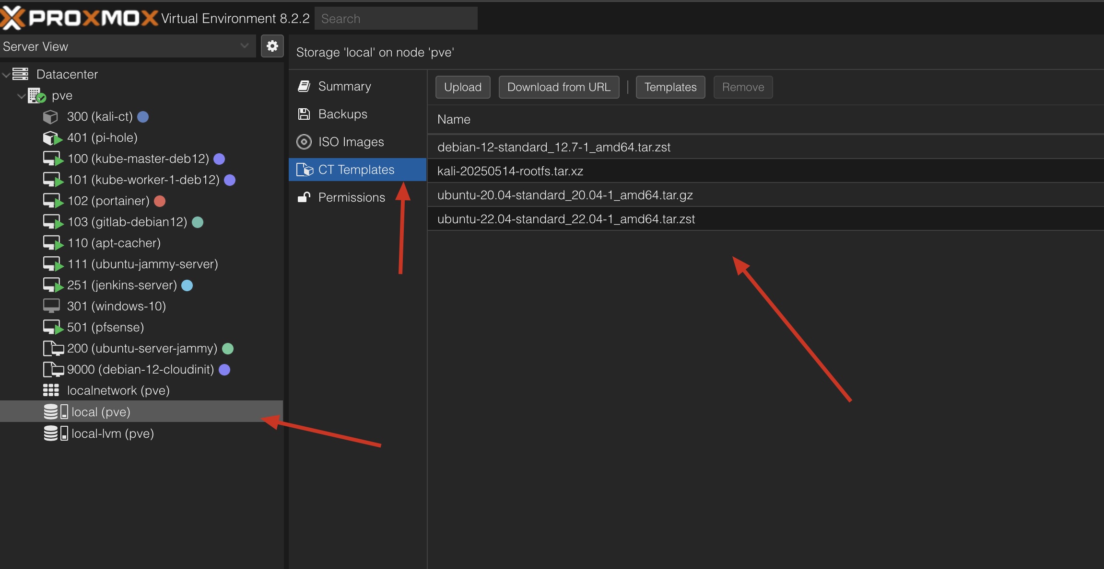Select ubuntu-22.04-standard_22.04-1_amd64.tar.zst row

[x=765, y=219]
